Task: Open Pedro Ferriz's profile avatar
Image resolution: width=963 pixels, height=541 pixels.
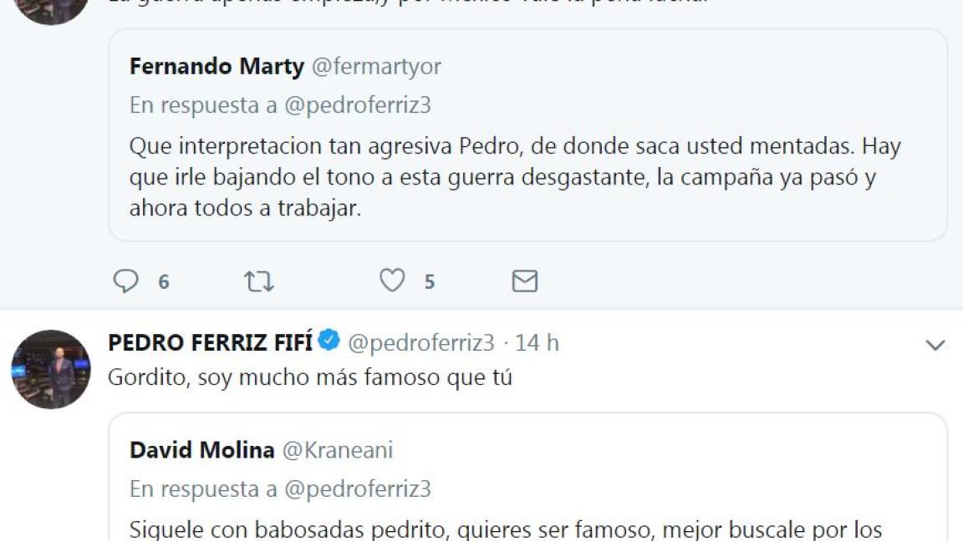Action: 50,367
